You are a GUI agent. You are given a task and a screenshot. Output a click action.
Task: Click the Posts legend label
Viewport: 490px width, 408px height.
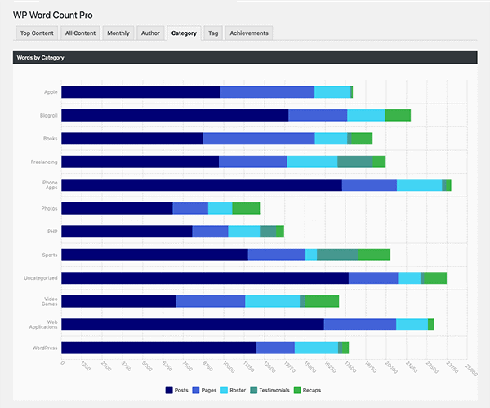pyautogui.click(x=181, y=390)
